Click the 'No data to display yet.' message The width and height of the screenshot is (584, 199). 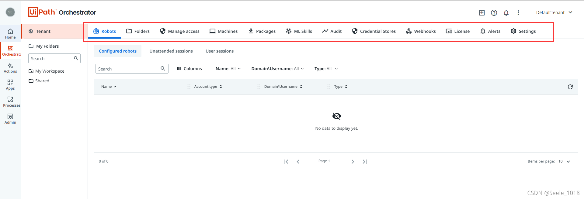[337, 128]
